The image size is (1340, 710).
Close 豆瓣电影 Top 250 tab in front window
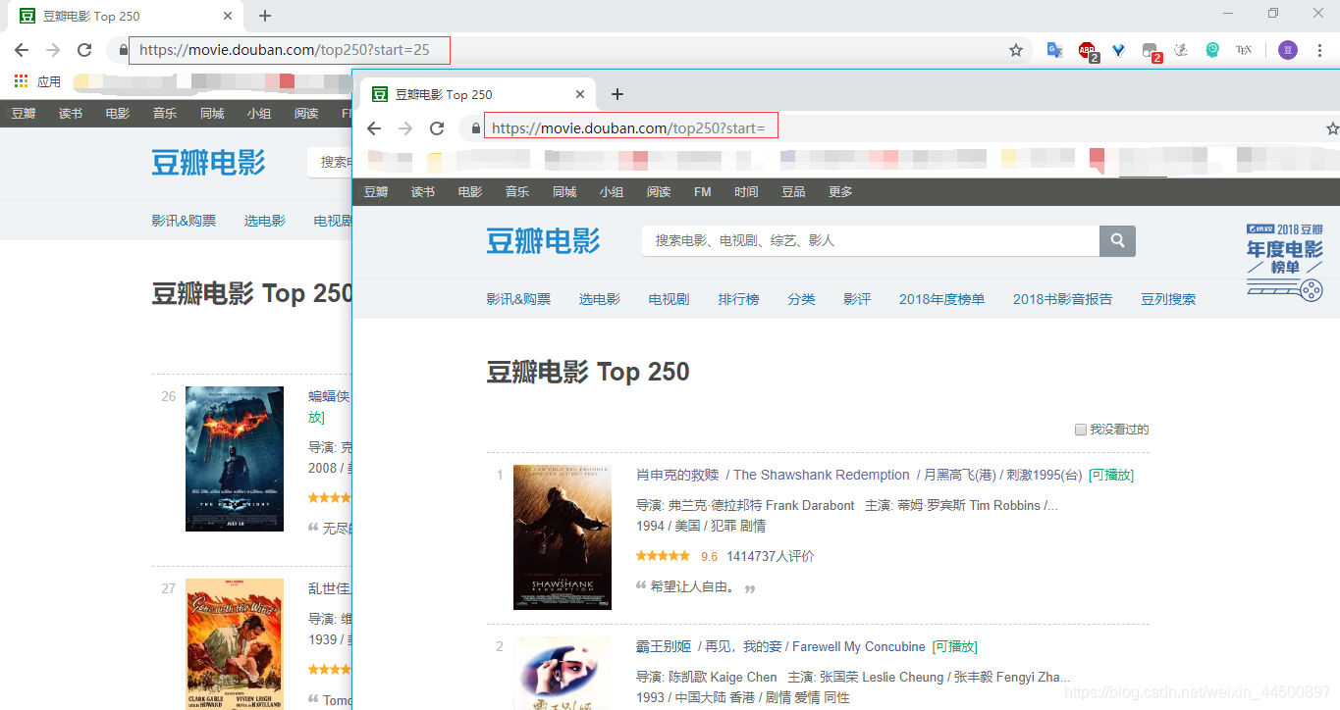(580, 94)
